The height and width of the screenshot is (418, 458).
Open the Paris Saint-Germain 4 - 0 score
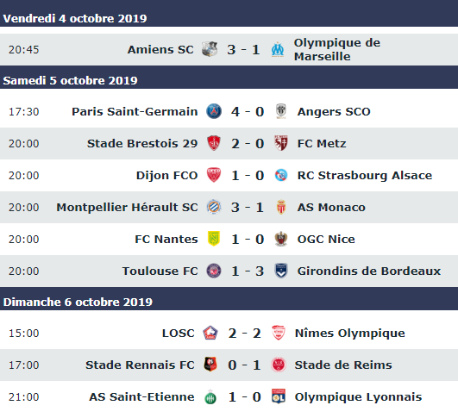248,111
